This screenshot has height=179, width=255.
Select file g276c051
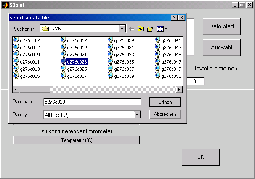click(x=171, y=76)
